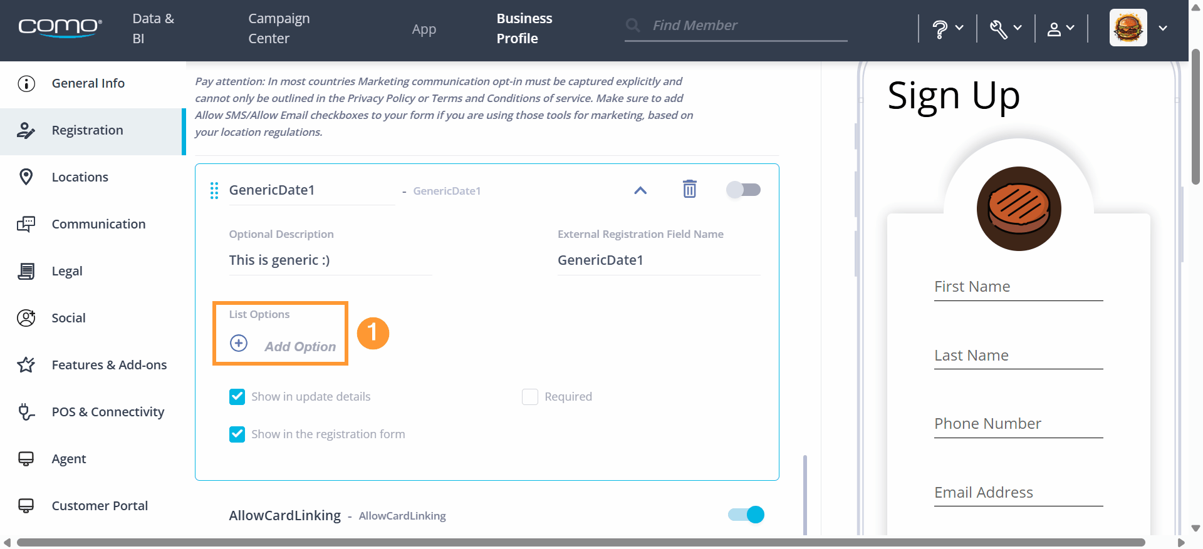
Task: Go to Registration section
Action: 93,130
